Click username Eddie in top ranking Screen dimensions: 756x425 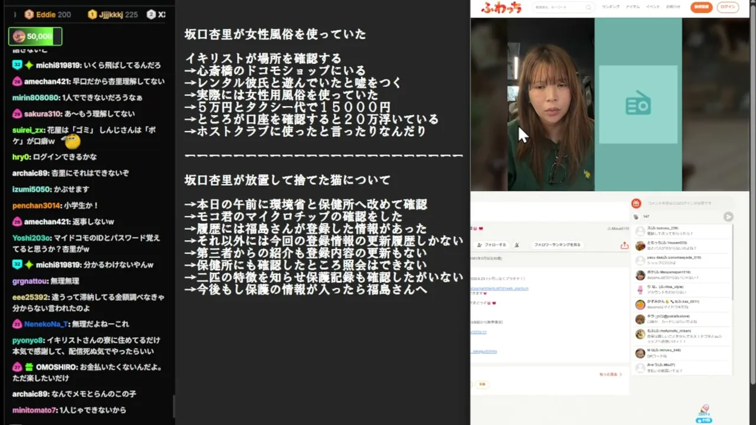click(46, 15)
